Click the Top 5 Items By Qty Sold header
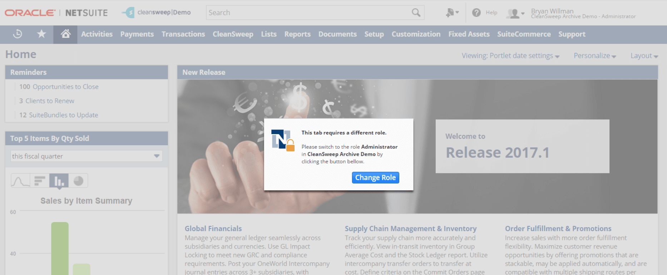 coord(87,138)
